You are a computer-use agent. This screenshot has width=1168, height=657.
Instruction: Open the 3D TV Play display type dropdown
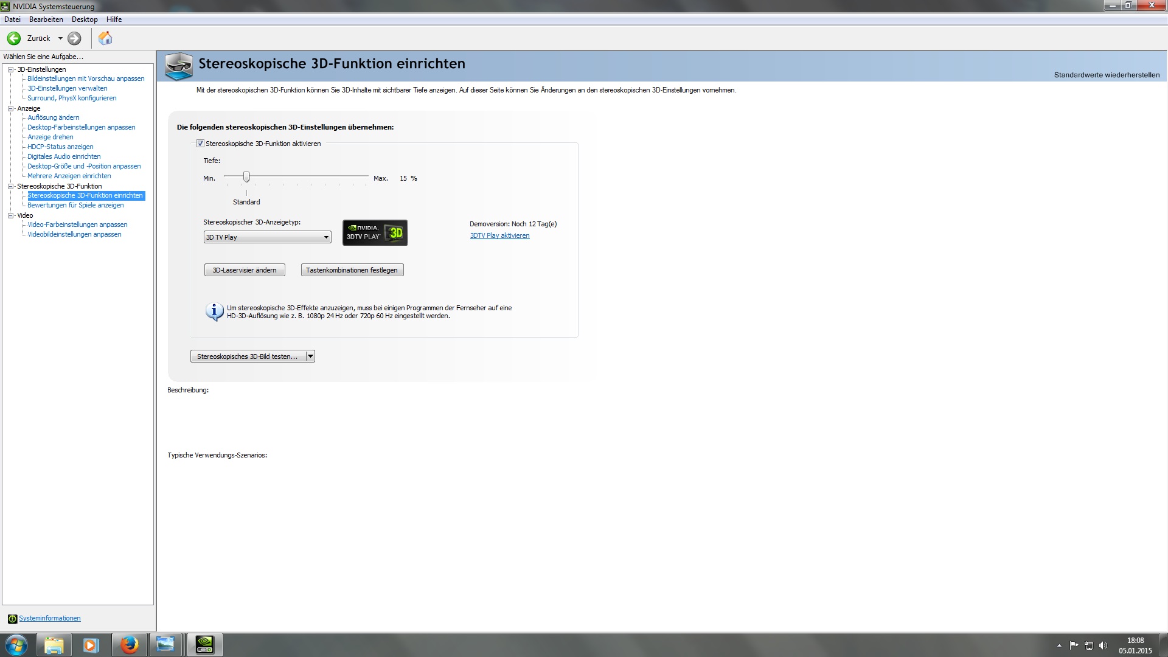point(267,237)
